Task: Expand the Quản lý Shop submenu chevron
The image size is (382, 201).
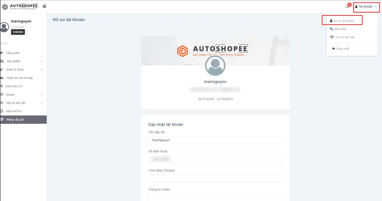Action: click(42, 69)
